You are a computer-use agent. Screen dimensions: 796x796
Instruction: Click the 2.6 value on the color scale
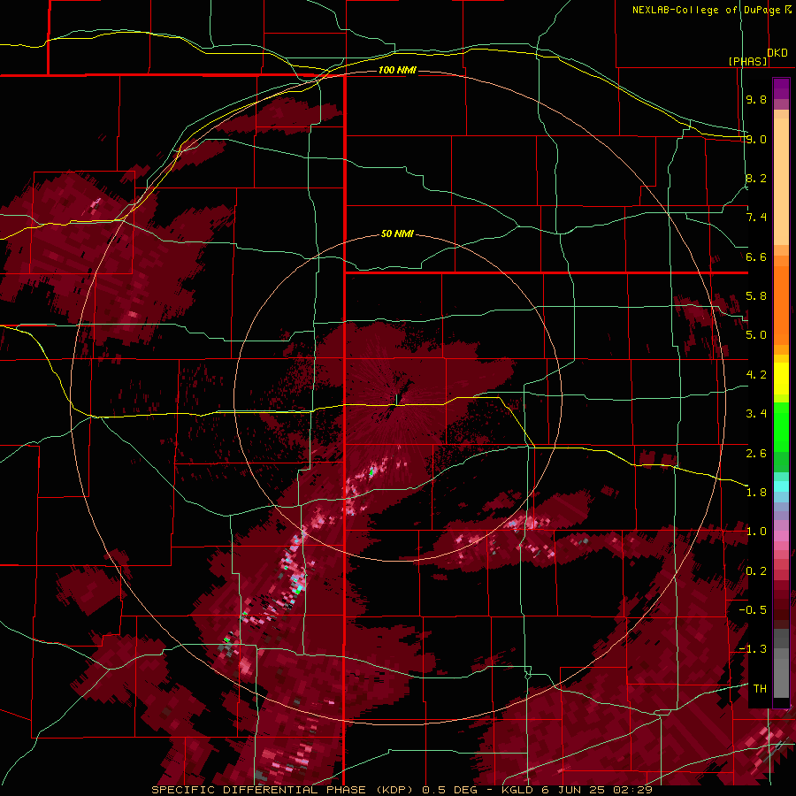[x=756, y=454]
